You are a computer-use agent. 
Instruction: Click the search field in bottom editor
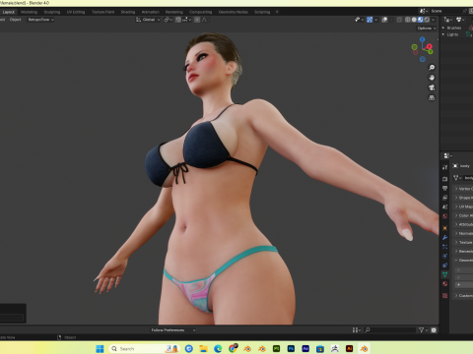[x=390, y=330]
